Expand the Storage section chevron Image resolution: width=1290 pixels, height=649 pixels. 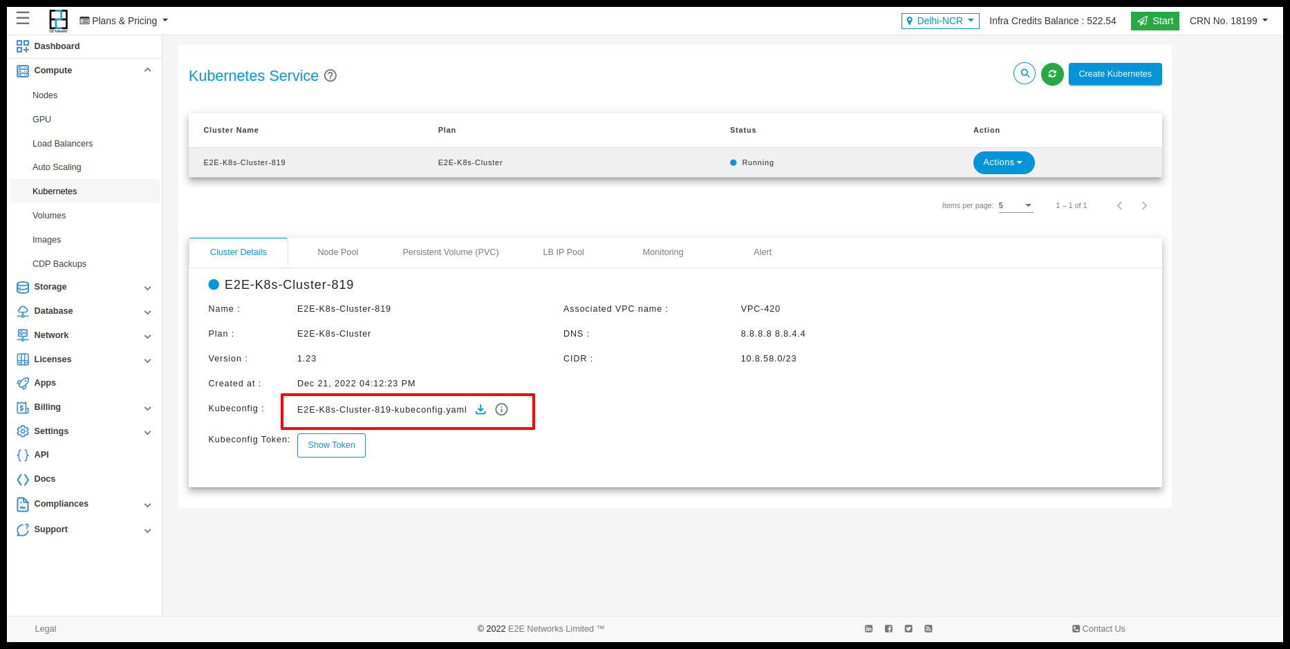[x=147, y=288]
